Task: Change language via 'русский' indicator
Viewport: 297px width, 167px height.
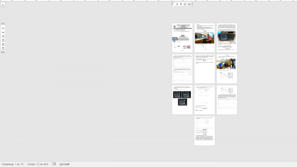Action: (64, 164)
